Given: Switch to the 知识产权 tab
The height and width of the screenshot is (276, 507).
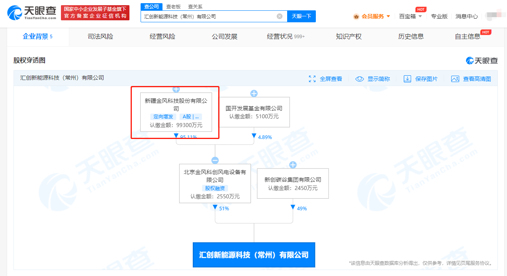Looking at the screenshot, I should pos(348,37).
